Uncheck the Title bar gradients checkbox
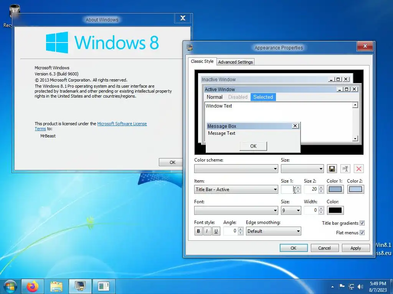This screenshot has width=393, height=294. [362, 223]
